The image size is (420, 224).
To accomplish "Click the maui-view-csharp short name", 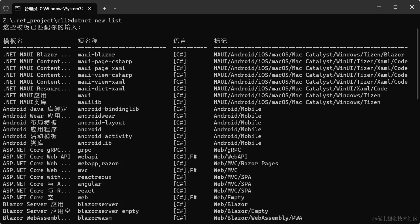I will coord(105,75).
